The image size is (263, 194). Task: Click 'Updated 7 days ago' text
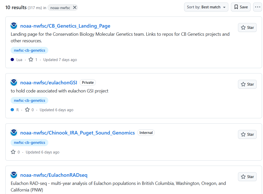coord(60,60)
